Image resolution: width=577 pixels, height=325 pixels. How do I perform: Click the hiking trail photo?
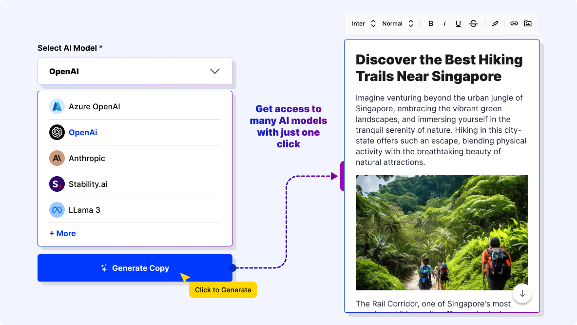coord(442,233)
